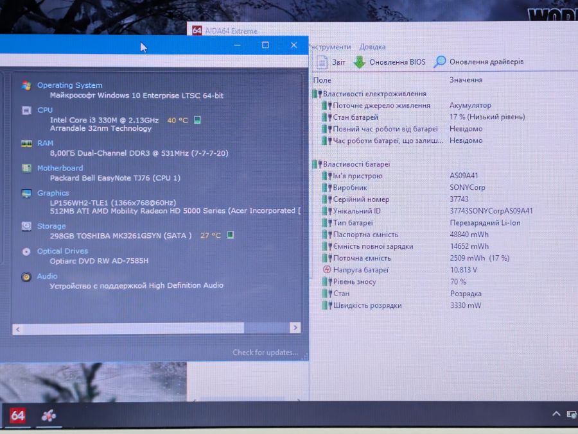The height and width of the screenshot is (434, 578).
Task: Open the Operating System section in Speccy
Action: click(x=69, y=85)
